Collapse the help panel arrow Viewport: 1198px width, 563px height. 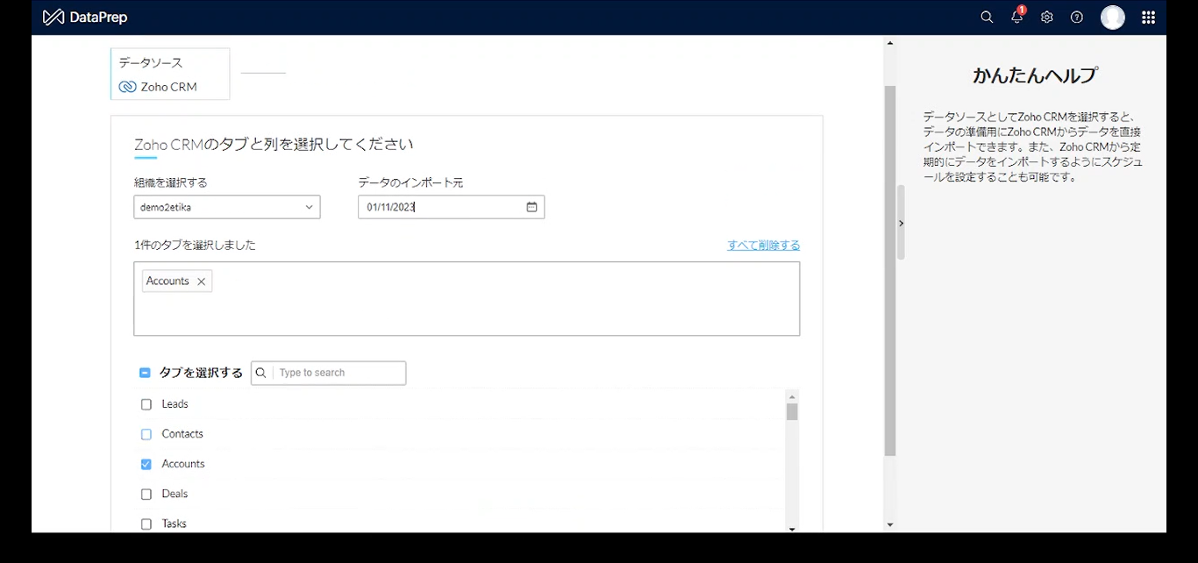point(901,224)
